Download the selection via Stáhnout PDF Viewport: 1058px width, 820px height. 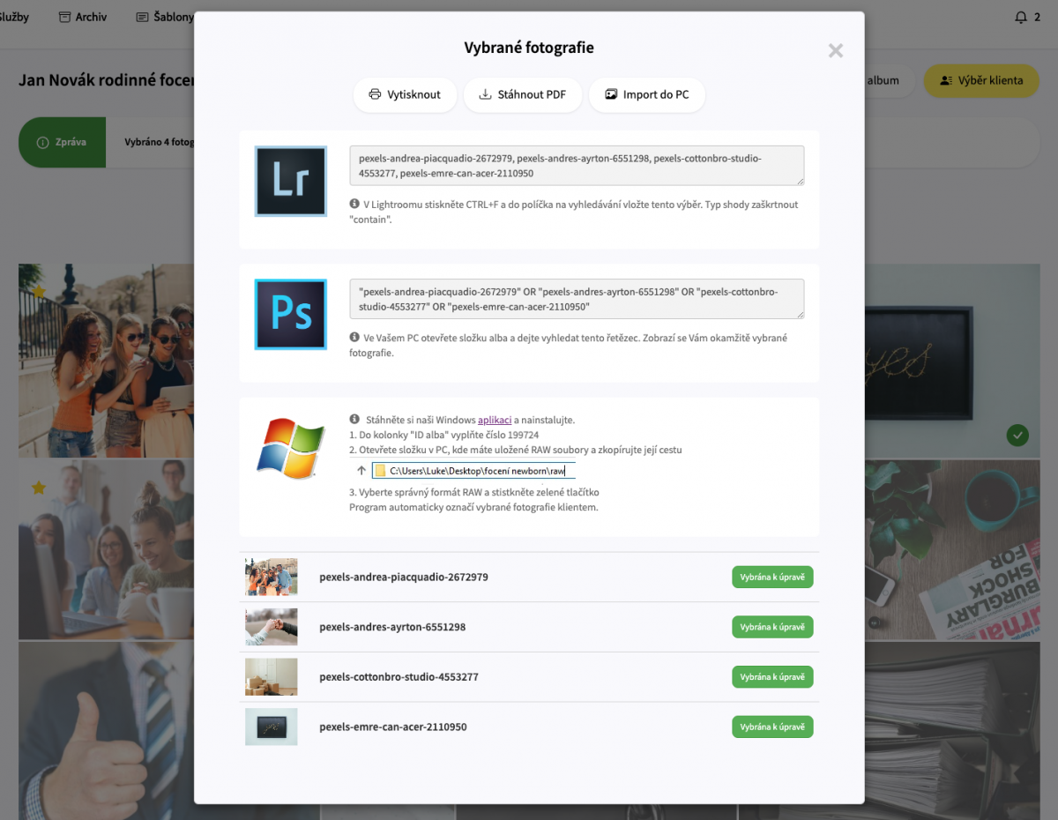pos(523,94)
